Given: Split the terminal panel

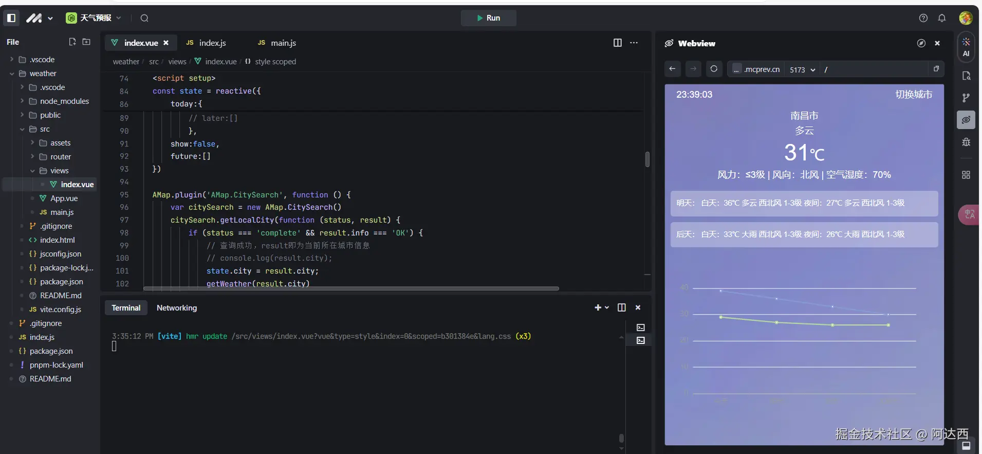Looking at the screenshot, I should pyautogui.click(x=622, y=307).
